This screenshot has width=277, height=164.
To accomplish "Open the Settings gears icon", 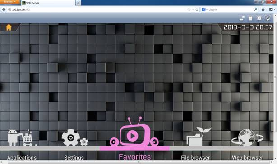I will click(x=75, y=138).
